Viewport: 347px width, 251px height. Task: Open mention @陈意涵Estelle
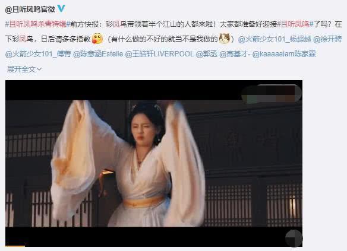tap(98, 54)
